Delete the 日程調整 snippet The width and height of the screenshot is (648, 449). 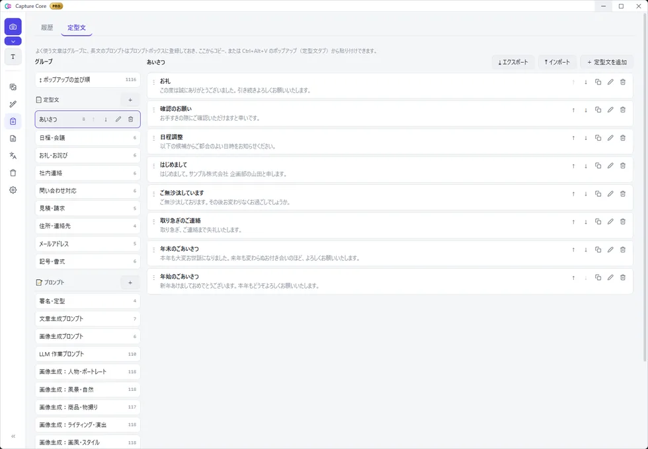[623, 138]
